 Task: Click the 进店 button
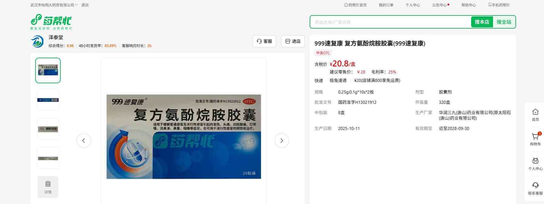[293, 41]
